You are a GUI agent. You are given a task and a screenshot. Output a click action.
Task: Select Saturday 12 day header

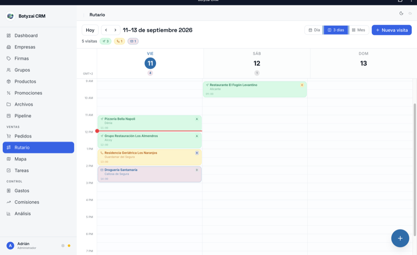tap(257, 64)
